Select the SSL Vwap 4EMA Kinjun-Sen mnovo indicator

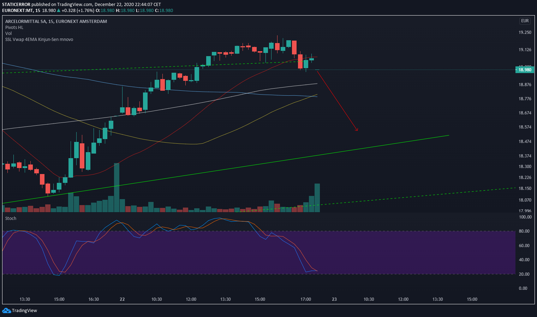pyautogui.click(x=39, y=39)
